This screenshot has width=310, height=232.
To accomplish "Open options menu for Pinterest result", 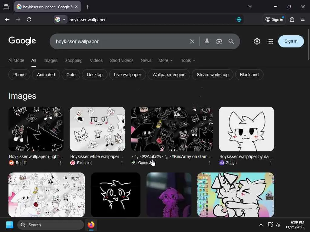I will pos(122,163).
